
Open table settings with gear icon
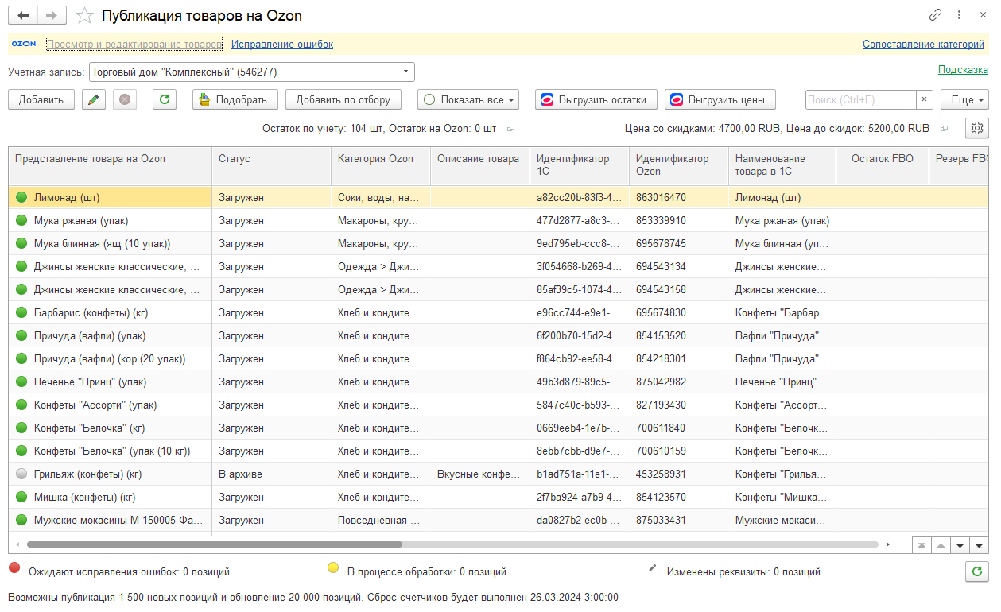pos(977,128)
